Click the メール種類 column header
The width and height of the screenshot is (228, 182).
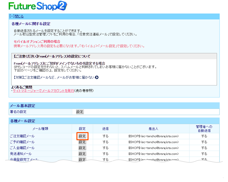click(x=40, y=129)
